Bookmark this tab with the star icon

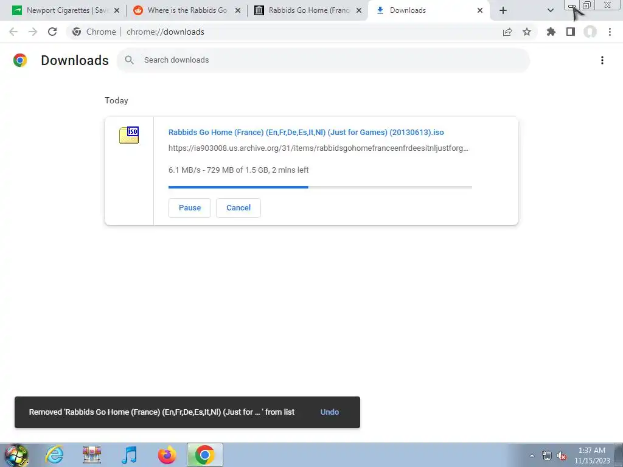527,32
